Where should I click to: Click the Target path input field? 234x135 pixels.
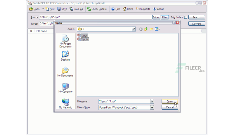(x=46, y=23)
